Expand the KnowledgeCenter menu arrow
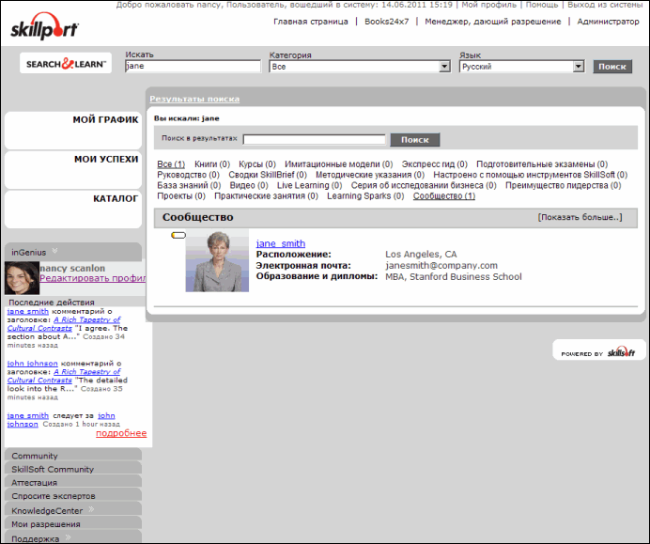 click(x=91, y=509)
